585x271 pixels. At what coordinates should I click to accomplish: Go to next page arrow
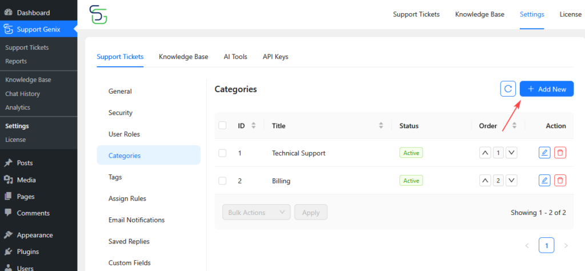pos(566,246)
